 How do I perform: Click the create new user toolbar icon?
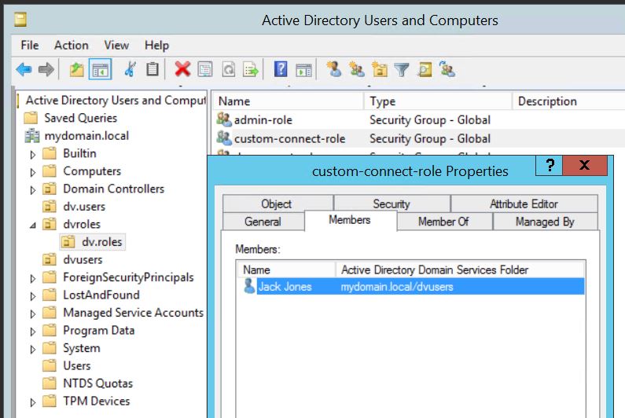click(x=334, y=70)
